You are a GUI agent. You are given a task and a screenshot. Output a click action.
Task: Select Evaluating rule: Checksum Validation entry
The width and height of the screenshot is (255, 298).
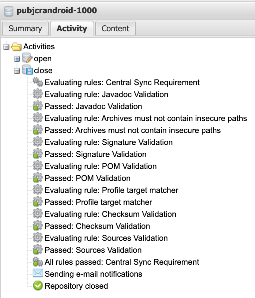[111, 214]
